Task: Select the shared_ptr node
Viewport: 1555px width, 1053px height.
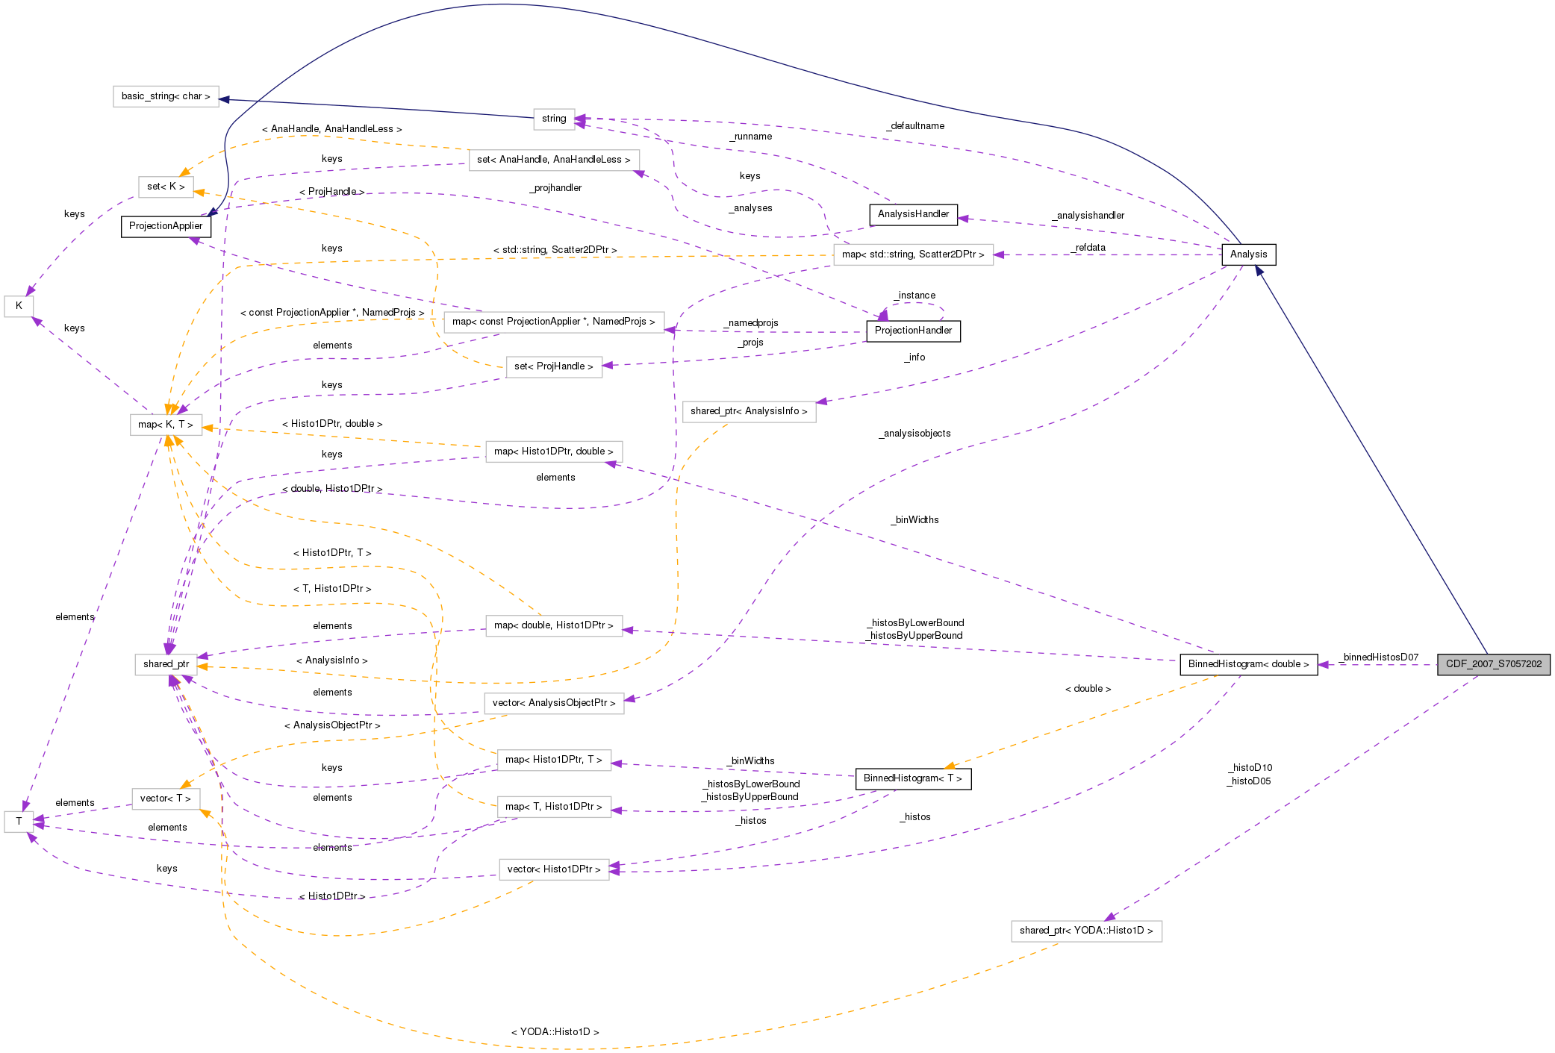Action: tap(166, 664)
